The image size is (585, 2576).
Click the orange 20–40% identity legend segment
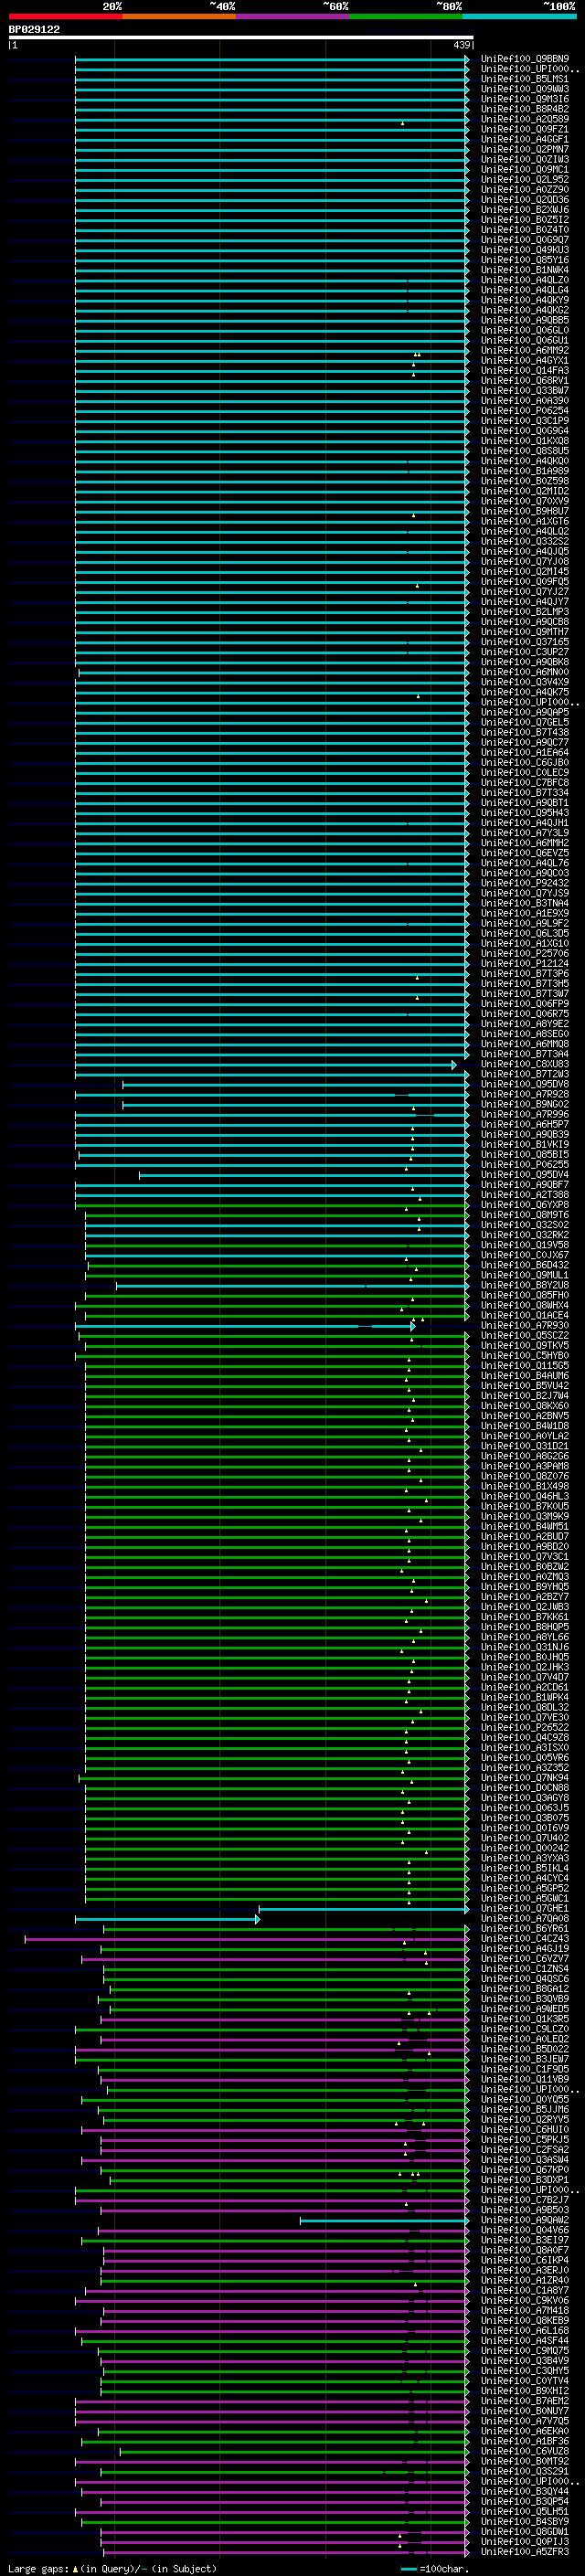click(x=179, y=16)
